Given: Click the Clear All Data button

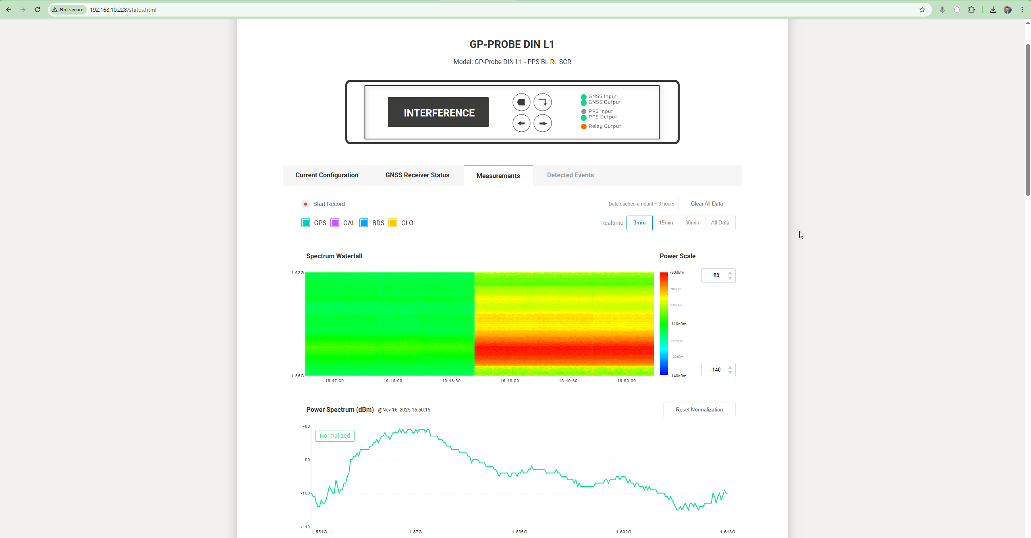Looking at the screenshot, I should 706,204.
